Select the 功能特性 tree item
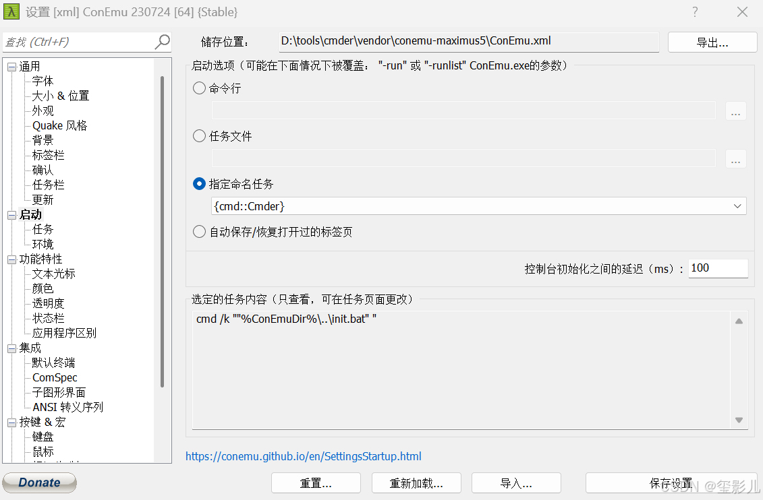763x500 pixels. tap(40, 259)
